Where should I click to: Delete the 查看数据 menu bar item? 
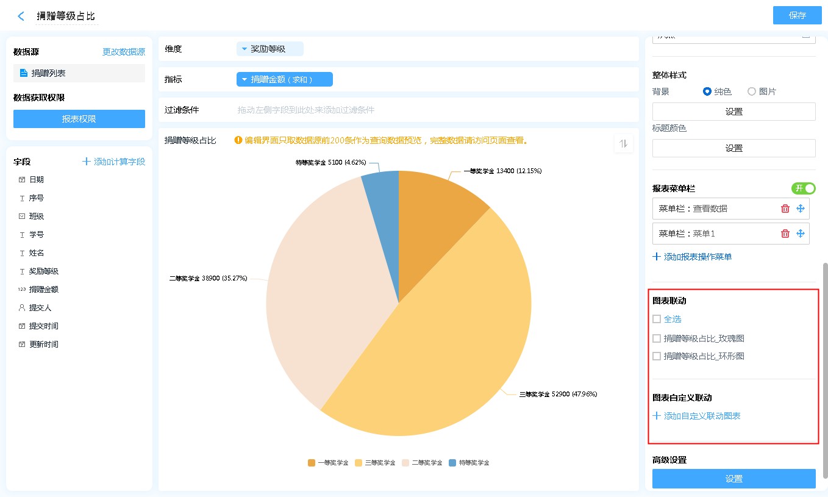[785, 209]
